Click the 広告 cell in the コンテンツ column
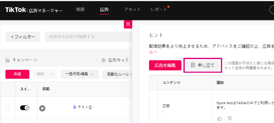274x123 pixels. (166, 106)
